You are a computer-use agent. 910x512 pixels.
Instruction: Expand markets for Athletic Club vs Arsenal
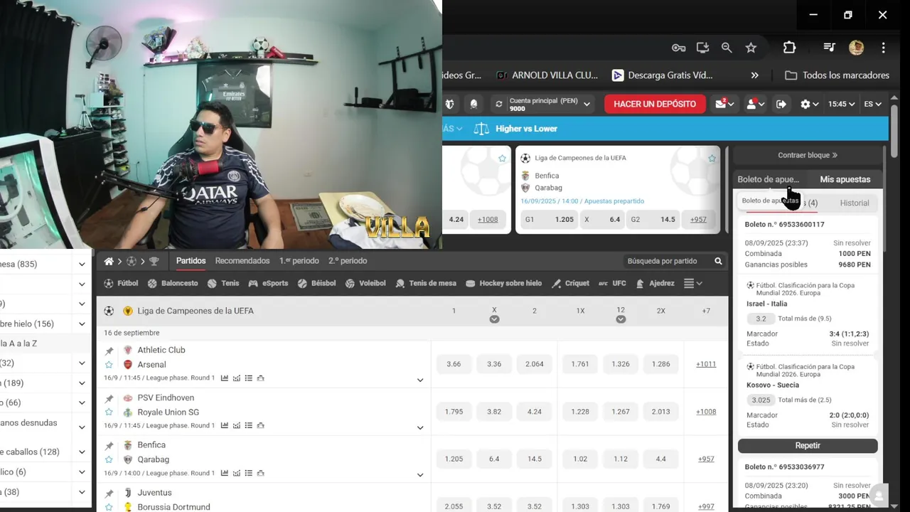tap(420, 380)
